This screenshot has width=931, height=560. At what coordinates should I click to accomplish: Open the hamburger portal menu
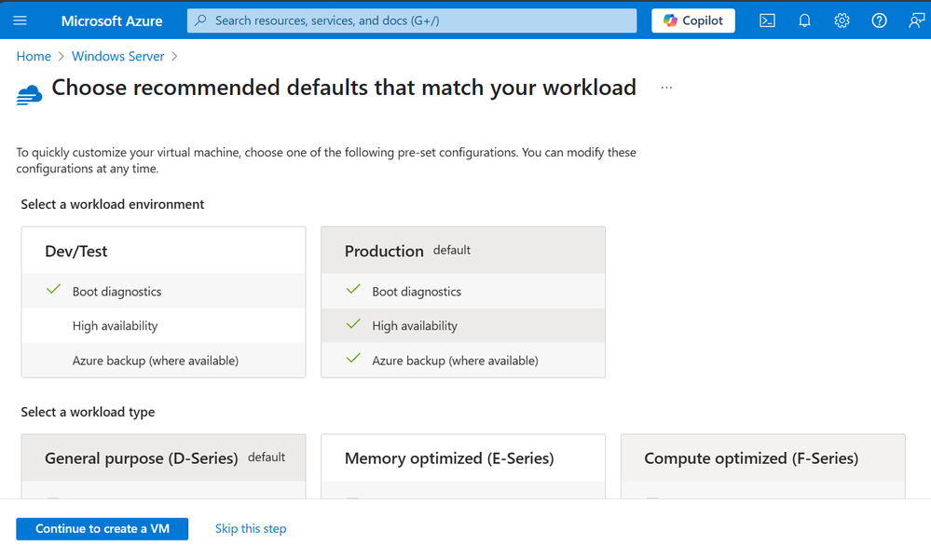[20, 20]
